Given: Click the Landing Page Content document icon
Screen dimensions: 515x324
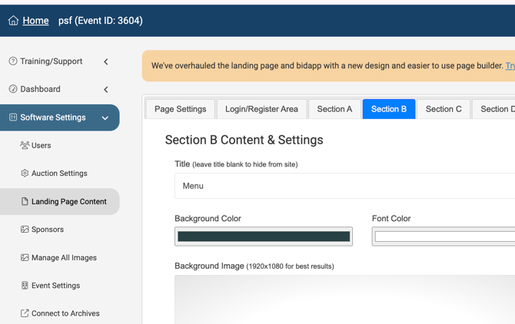Looking at the screenshot, I should click(25, 201).
